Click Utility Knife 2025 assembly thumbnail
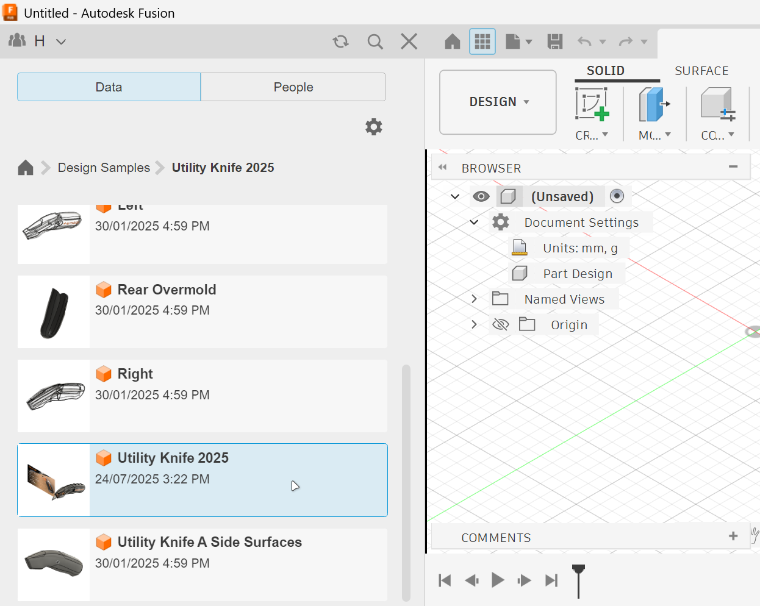This screenshot has height=606, width=760. coord(54,480)
